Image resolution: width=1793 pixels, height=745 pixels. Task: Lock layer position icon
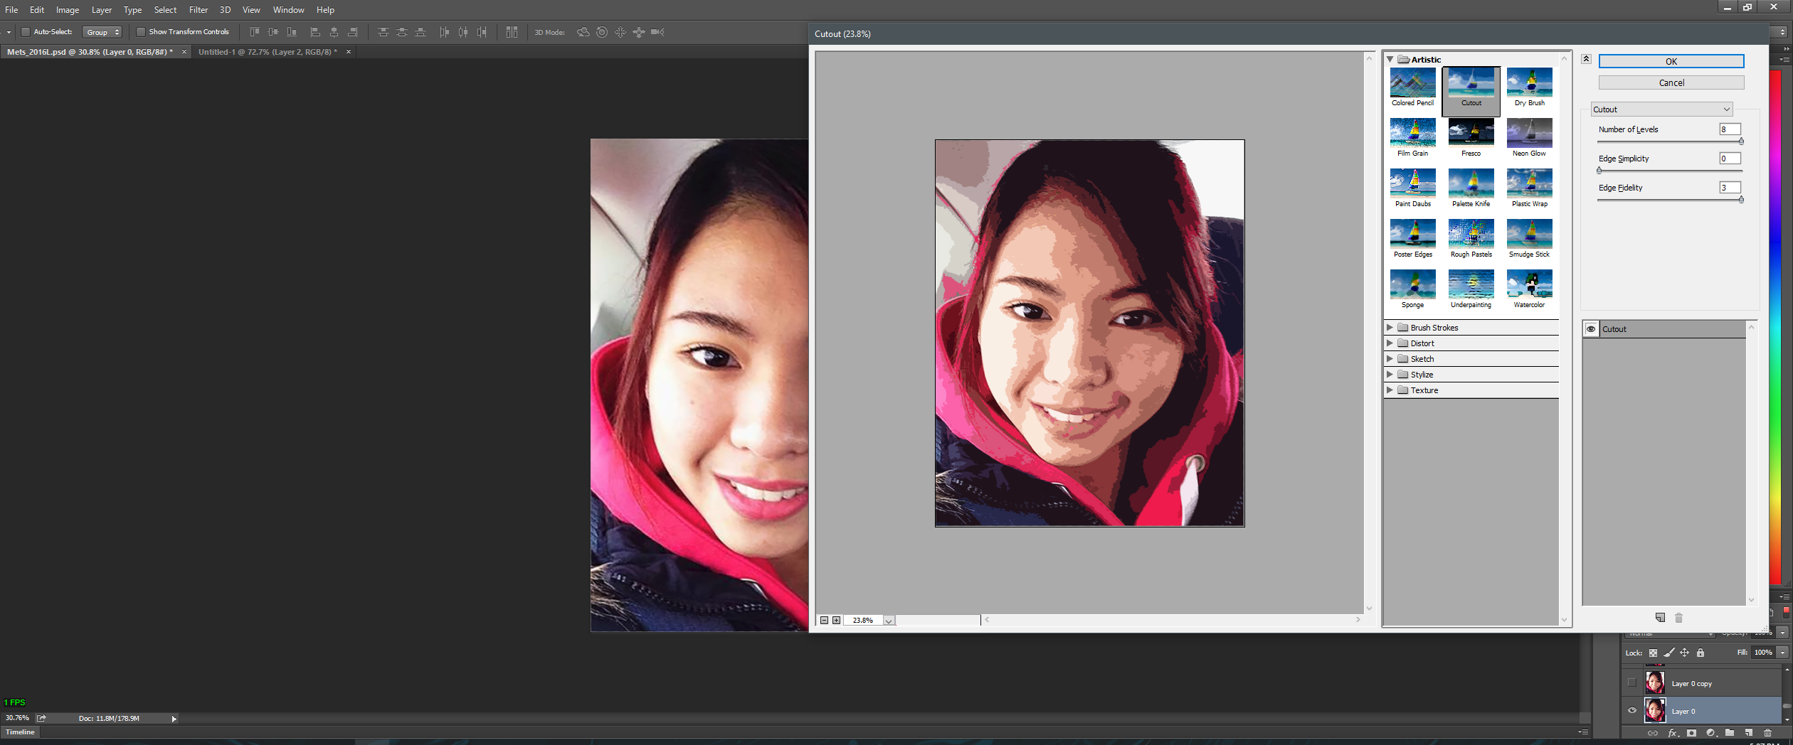click(x=1685, y=653)
